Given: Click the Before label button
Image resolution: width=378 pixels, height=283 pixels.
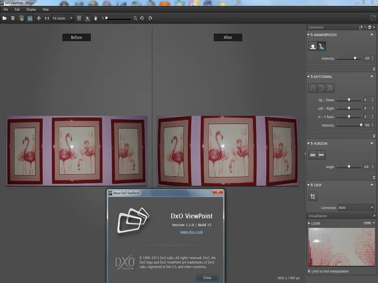Looking at the screenshot, I should pyautogui.click(x=77, y=37).
